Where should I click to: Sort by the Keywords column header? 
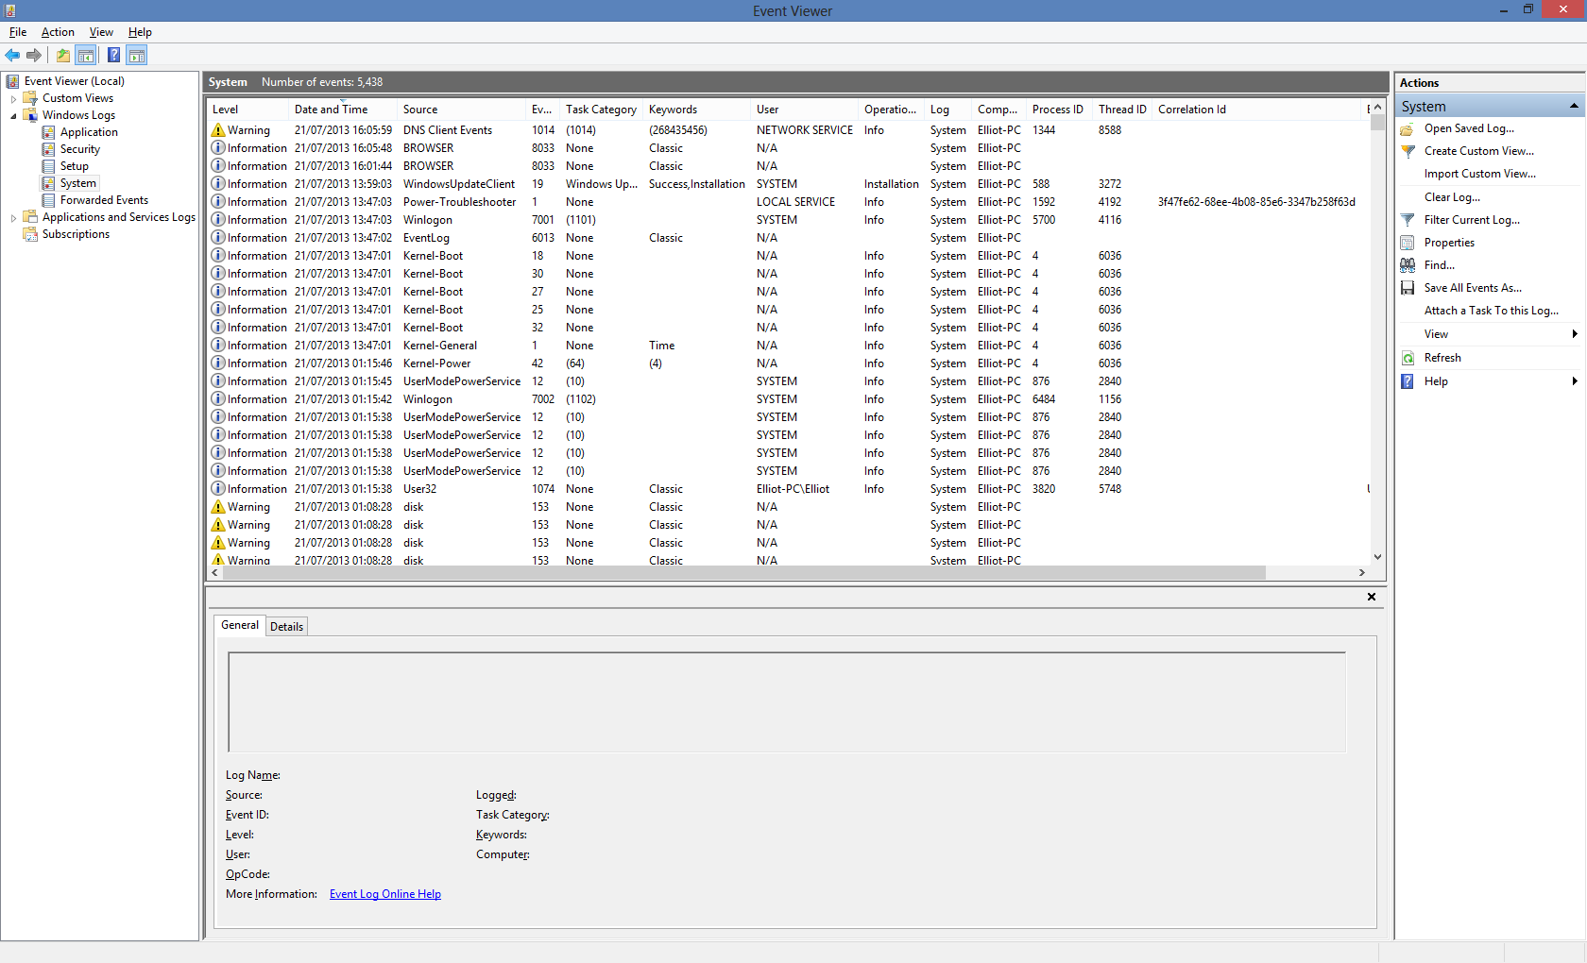pyautogui.click(x=697, y=110)
